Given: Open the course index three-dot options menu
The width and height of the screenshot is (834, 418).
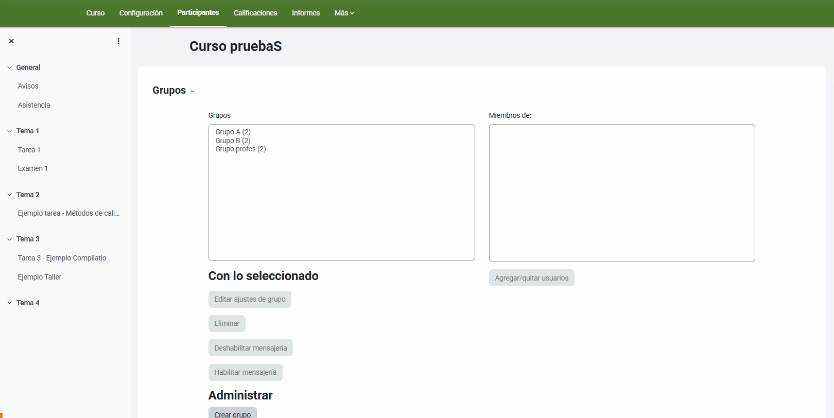Looking at the screenshot, I should 118,41.
